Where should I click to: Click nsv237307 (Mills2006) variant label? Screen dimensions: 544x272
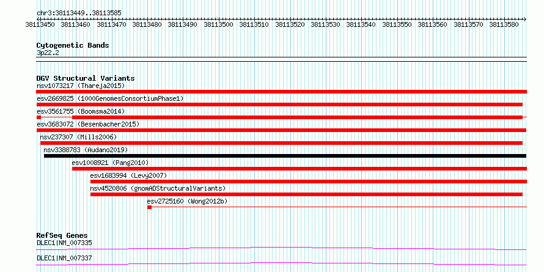click(78, 137)
